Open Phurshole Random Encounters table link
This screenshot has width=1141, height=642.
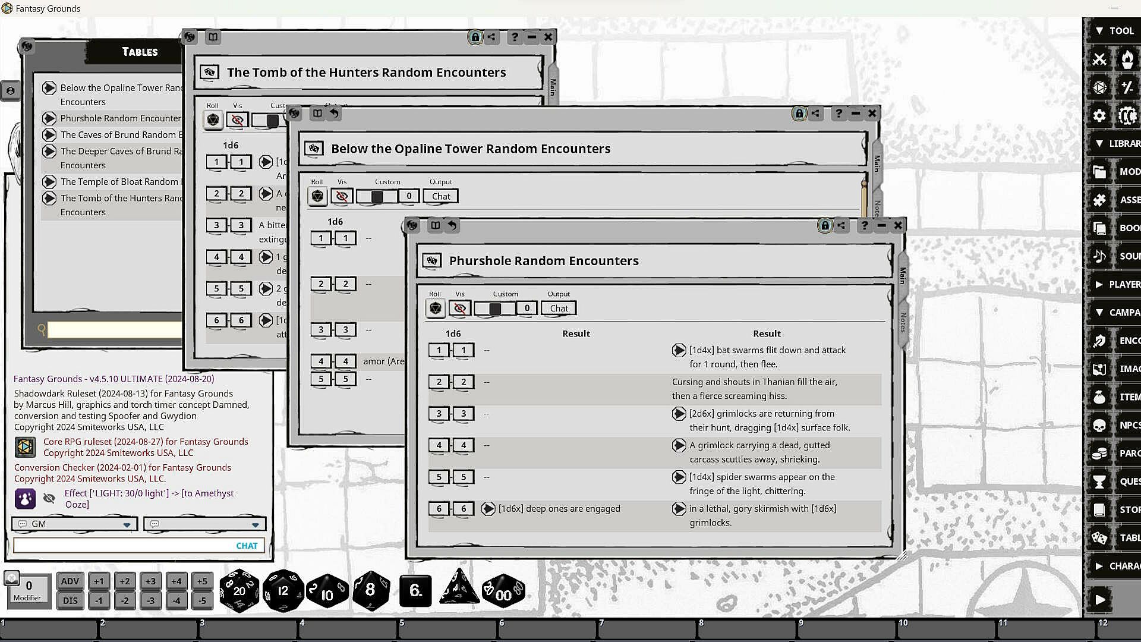50,118
